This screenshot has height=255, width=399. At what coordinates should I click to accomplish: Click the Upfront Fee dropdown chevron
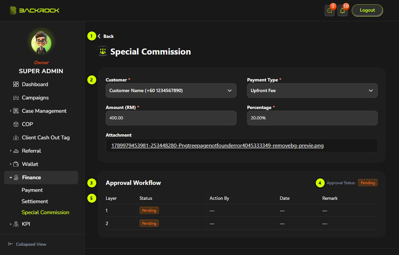click(x=371, y=90)
